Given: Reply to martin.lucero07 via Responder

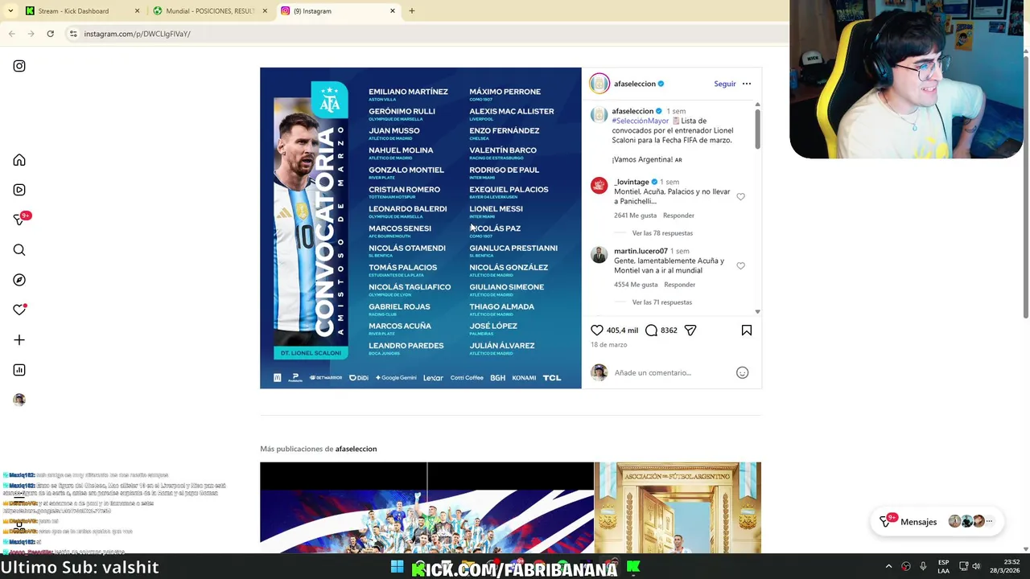Looking at the screenshot, I should (679, 285).
